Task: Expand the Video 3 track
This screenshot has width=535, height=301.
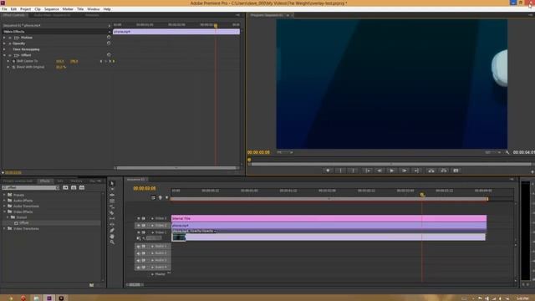Action: [152, 218]
